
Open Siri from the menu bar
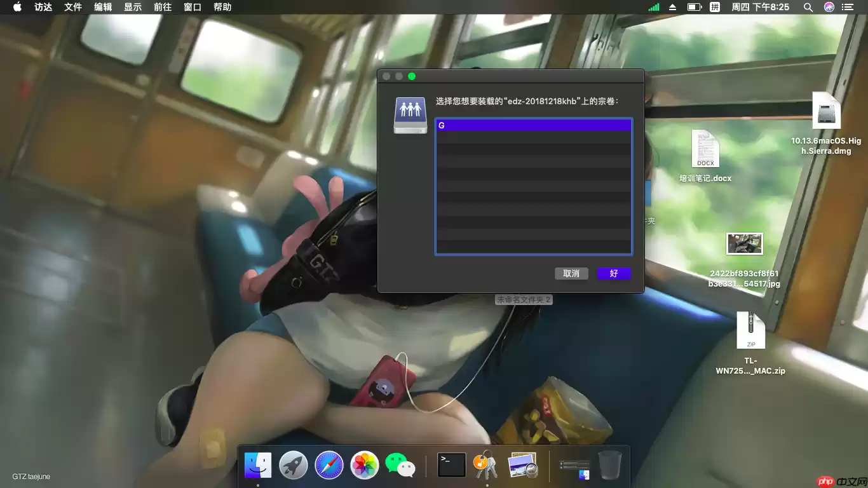coord(828,7)
